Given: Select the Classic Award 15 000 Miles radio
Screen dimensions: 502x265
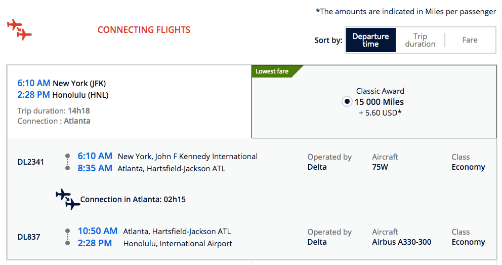Looking at the screenshot, I should [347, 102].
